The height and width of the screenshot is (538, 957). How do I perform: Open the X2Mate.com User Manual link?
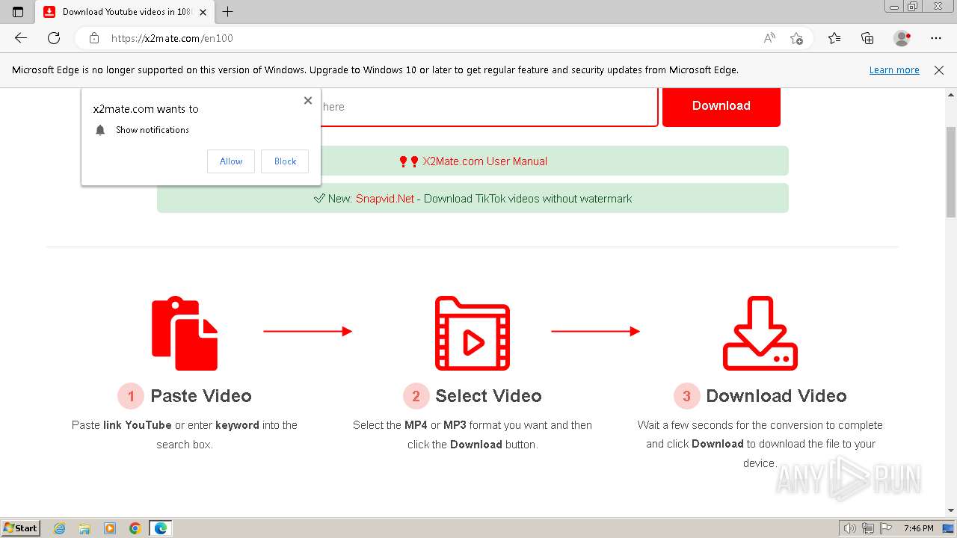[484, 161]
